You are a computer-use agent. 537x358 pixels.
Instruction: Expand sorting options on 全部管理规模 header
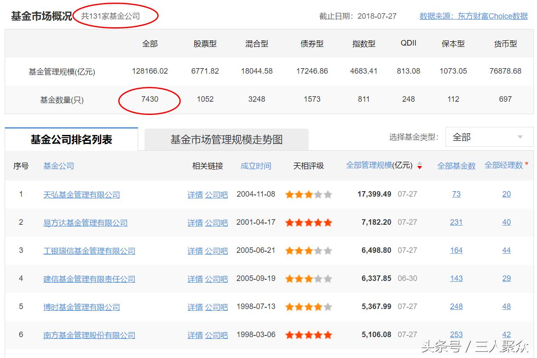click(419, 166)
